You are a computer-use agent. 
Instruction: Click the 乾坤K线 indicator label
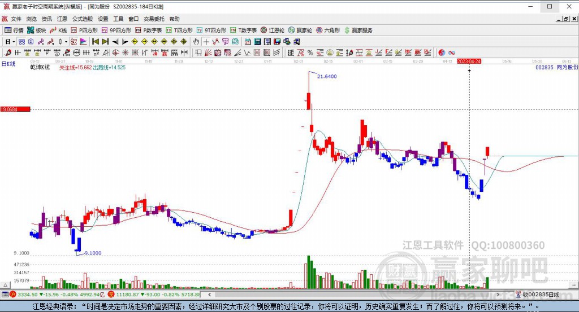coord(40,67)
